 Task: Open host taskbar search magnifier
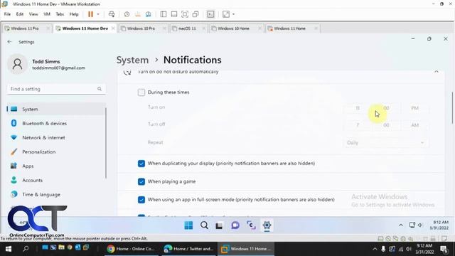click(26, 249)
